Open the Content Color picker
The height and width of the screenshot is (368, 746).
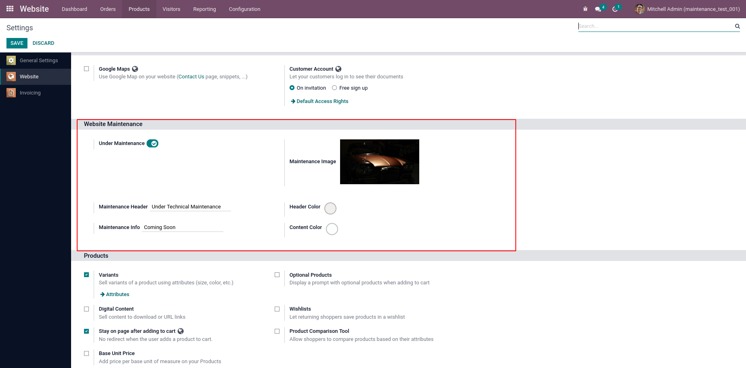tap(332, 229)
